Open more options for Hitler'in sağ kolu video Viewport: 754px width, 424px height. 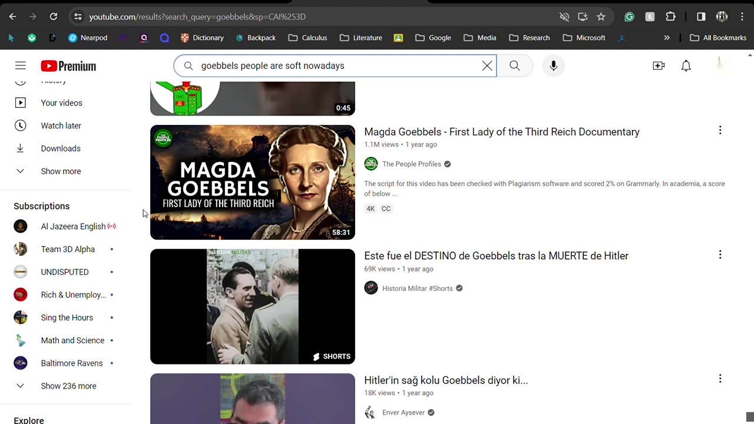pos(720,379)
